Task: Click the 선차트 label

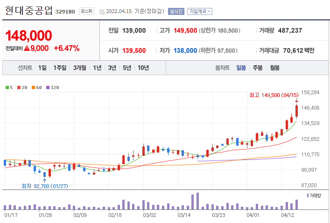Action: click(x=25, y=68)
